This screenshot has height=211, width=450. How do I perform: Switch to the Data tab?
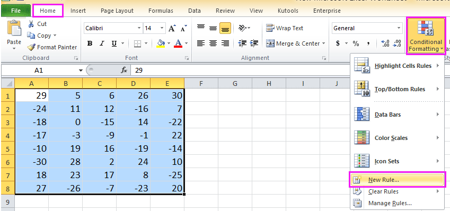[x=195, y=11]
